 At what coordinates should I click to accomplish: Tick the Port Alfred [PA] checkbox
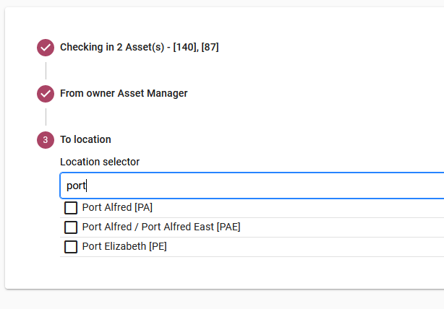pyautogui.click(x=71, y=208)
